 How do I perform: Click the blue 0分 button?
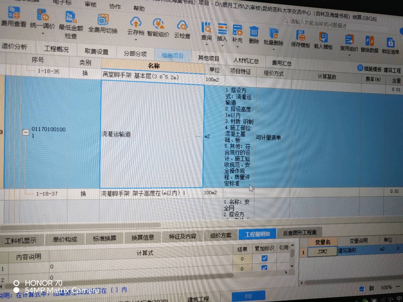(x=249, y=296)
